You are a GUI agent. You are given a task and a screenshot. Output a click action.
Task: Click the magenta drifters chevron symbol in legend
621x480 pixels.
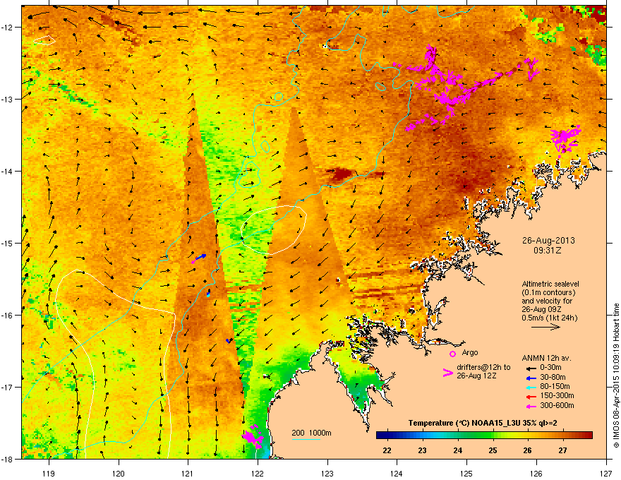pos(447,373)
